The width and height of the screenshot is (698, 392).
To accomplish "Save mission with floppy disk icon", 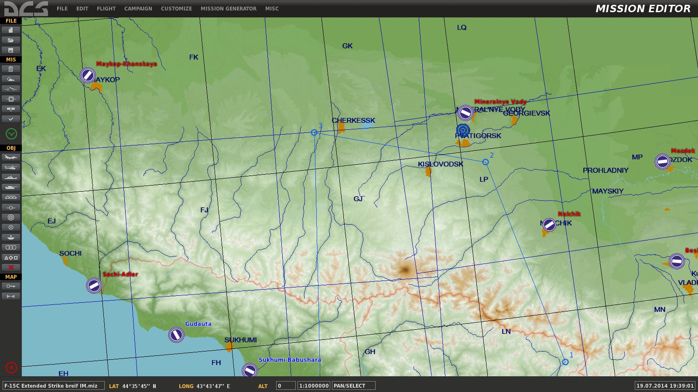I will (11, 50).
